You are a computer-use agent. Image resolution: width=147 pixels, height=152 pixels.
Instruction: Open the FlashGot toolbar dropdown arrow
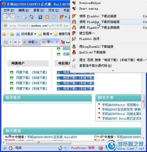pyautogui.click(x=66, y=17)
